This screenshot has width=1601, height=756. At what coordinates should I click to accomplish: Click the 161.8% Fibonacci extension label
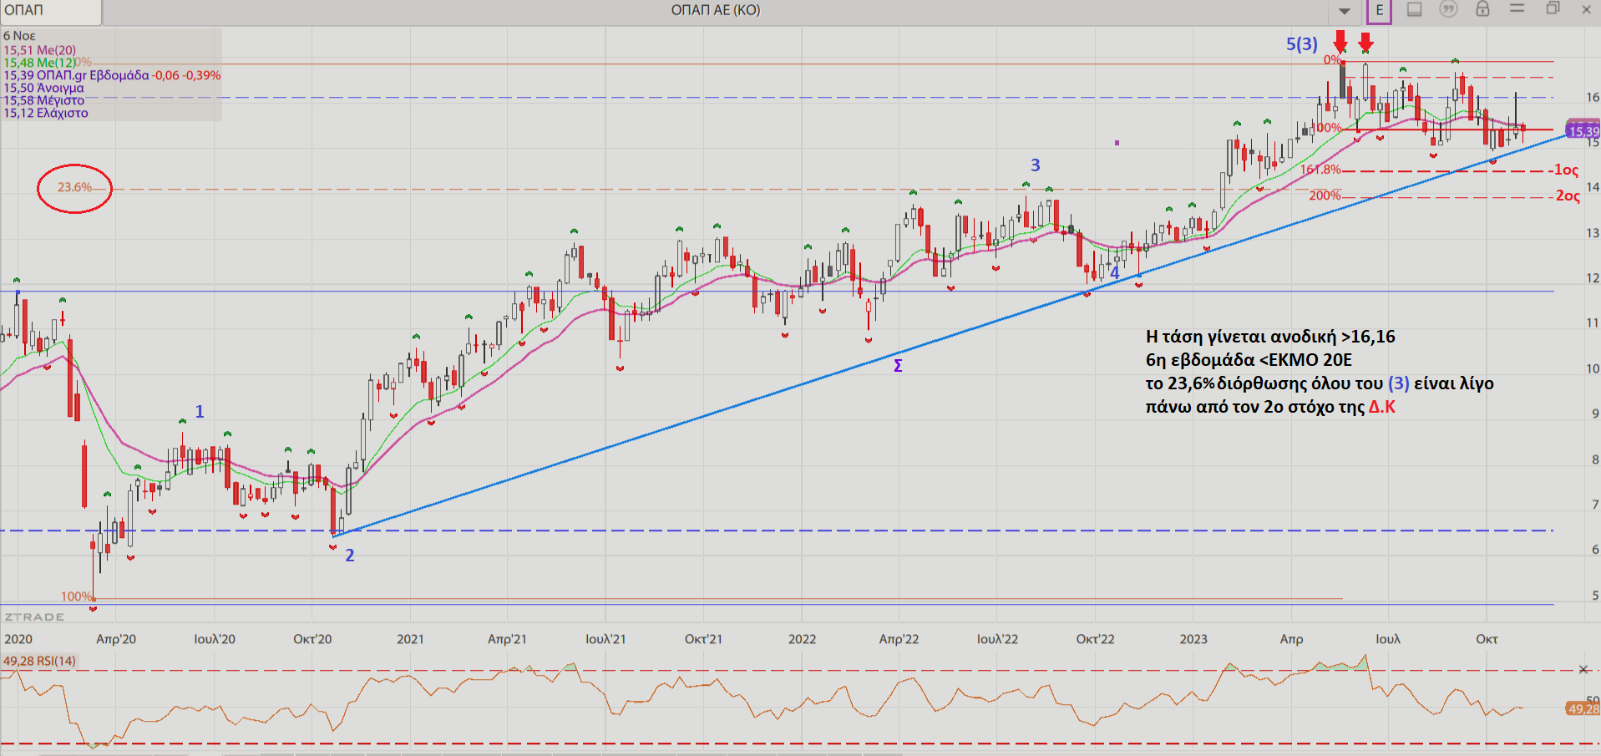click(1320, 170)
